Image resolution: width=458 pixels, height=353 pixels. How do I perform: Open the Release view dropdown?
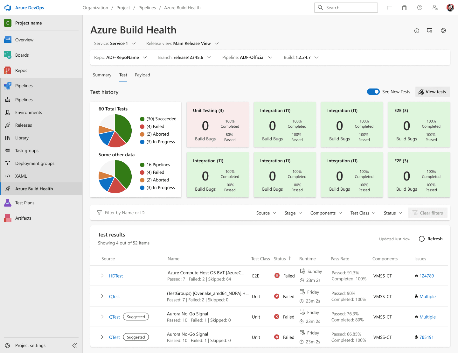click(182, 43)
